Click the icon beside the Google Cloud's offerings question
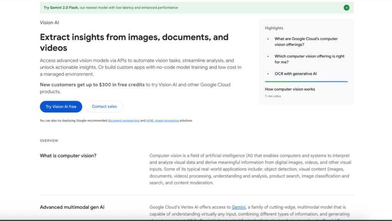Viewport: 392px width, 221px height. click(268, 39)
